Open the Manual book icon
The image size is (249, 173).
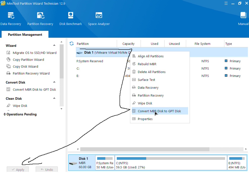point(243,15)
